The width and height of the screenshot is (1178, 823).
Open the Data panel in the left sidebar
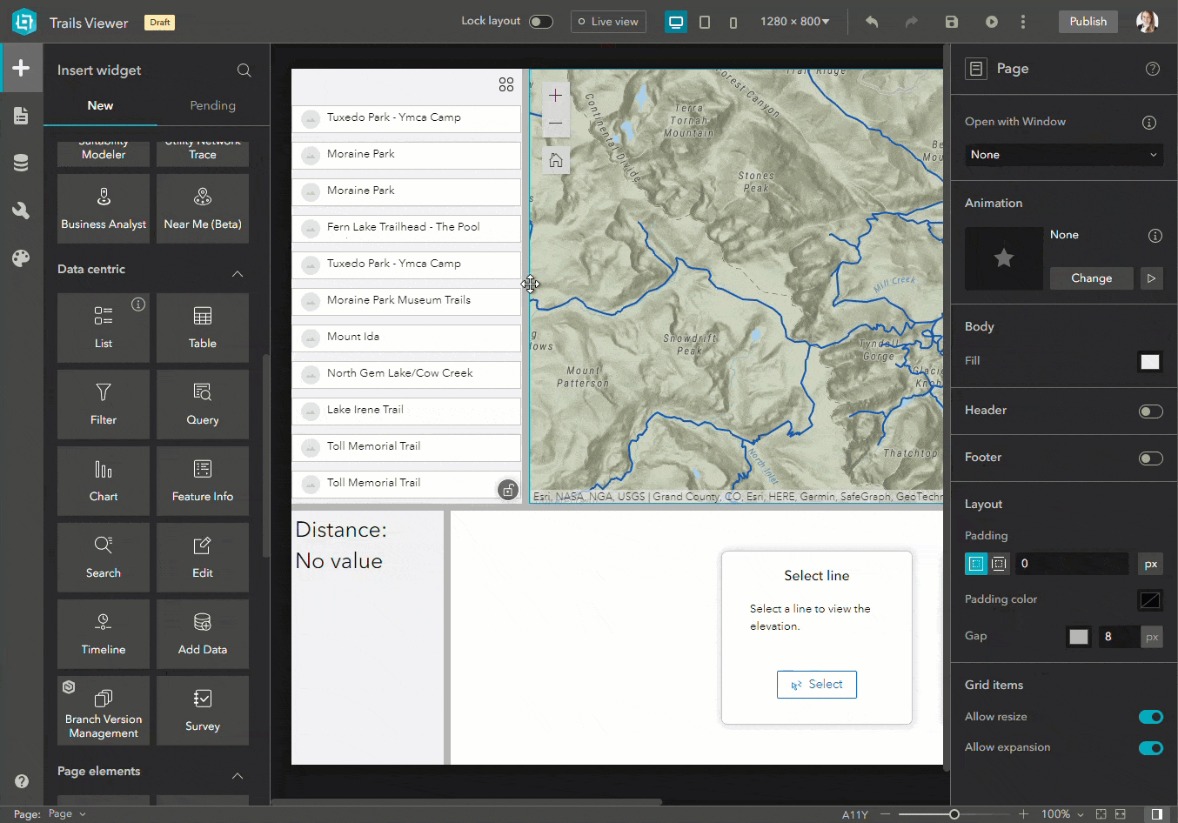click(x=21, y=162)
